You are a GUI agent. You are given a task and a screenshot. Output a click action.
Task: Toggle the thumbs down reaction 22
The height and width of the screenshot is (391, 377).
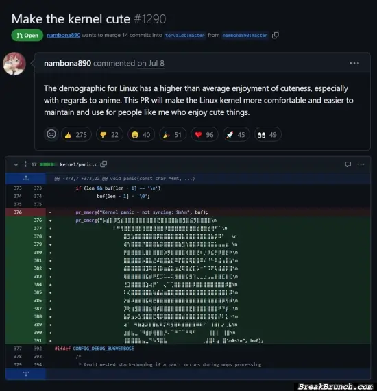[110, 135]
